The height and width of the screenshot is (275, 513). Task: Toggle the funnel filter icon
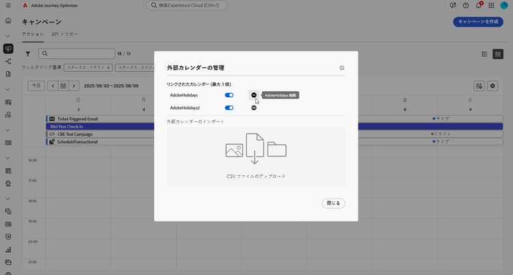point(28,53)
